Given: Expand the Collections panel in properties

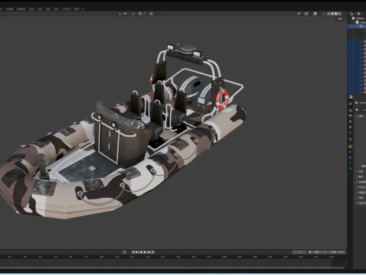Looking at the screenshot, I should click(361, 176).
